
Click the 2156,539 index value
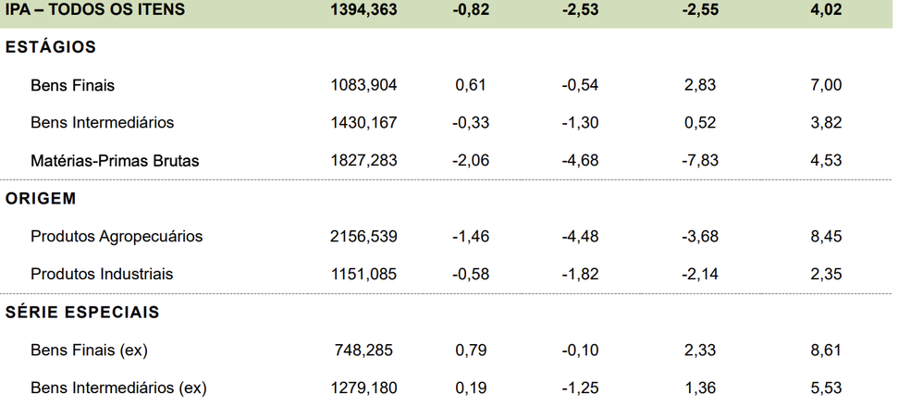[363, 236]
